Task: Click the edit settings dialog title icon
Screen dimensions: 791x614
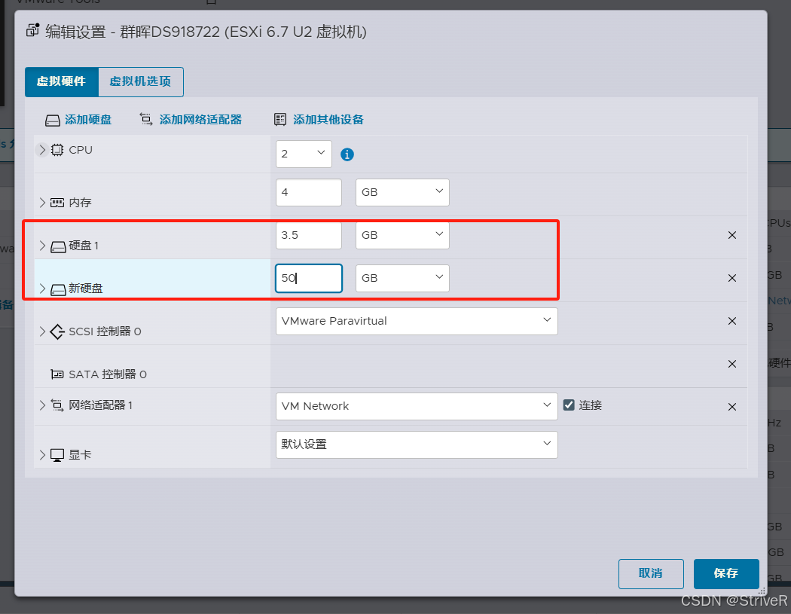Action: (x=33, y=30)
